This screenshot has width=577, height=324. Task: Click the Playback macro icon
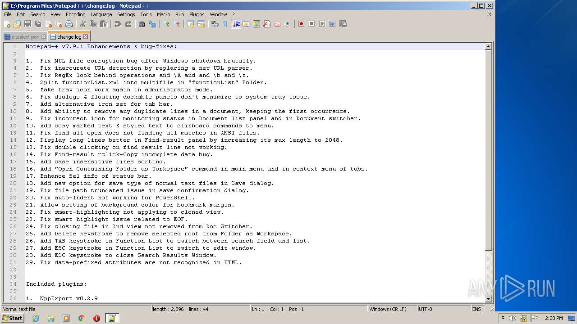[x=322, y=24]
